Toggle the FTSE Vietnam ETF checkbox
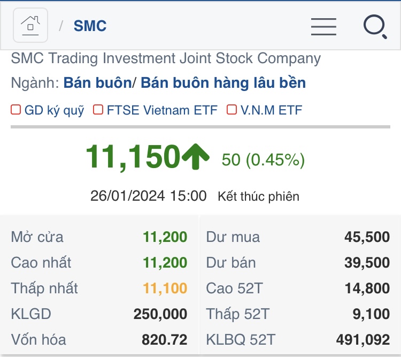The width and height of the screenshot is (401, 357). pos(98,110)
